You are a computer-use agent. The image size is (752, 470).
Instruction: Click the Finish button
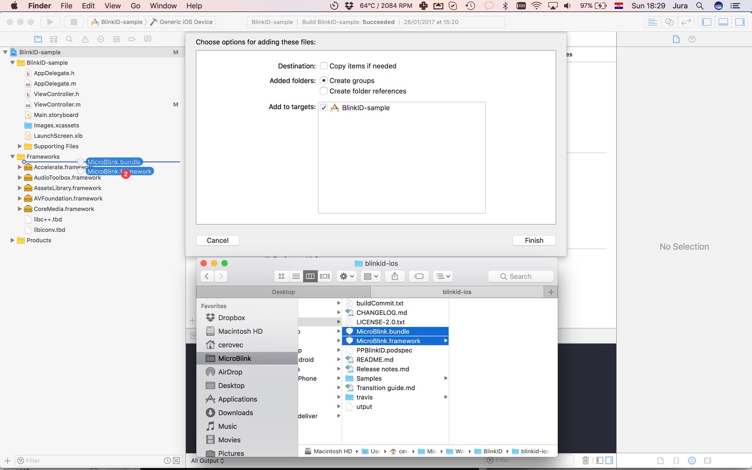(534, 240)
